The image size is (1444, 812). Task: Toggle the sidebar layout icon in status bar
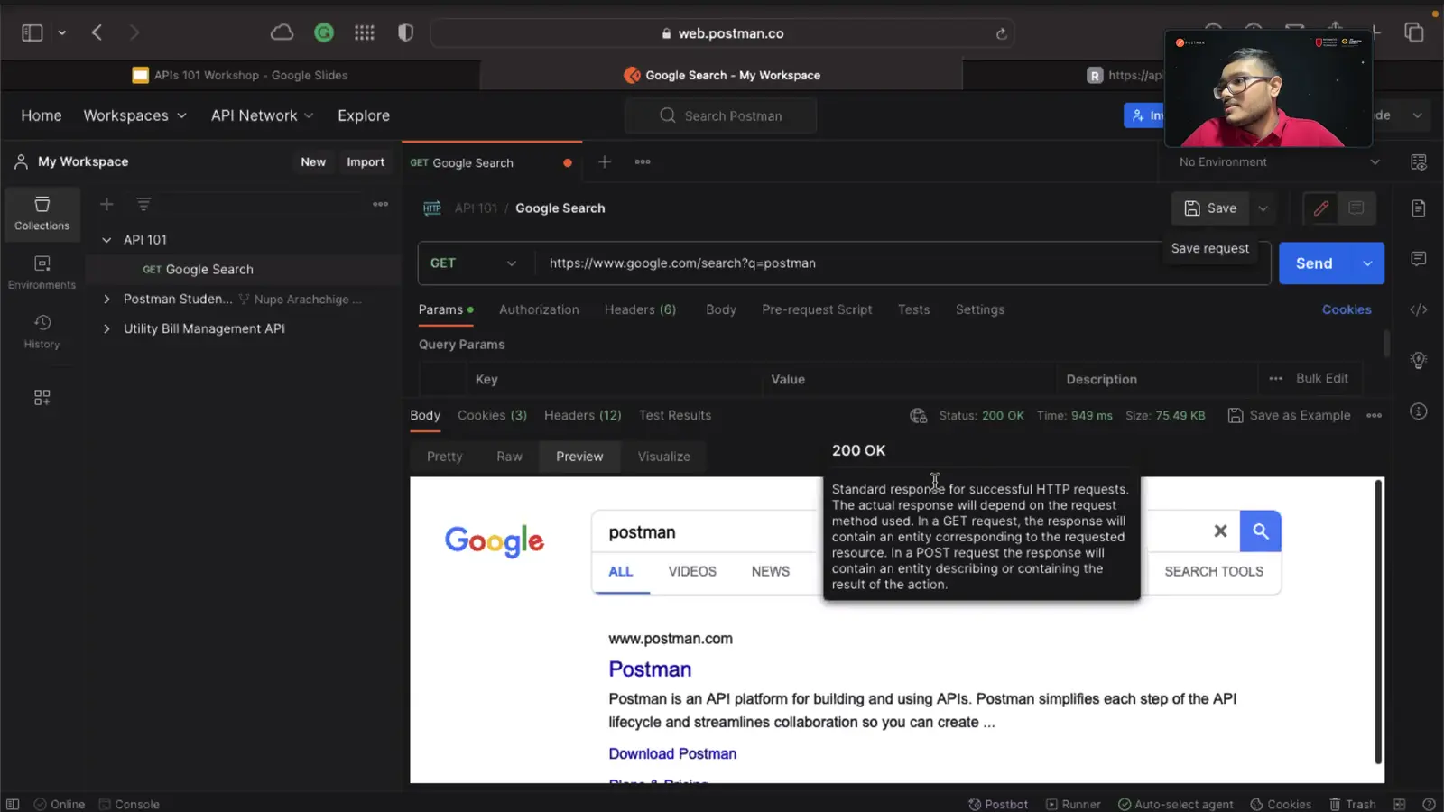[x=12, y=804]
